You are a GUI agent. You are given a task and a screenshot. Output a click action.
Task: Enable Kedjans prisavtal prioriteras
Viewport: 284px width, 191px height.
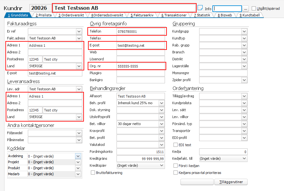click(x=176, y=173)
